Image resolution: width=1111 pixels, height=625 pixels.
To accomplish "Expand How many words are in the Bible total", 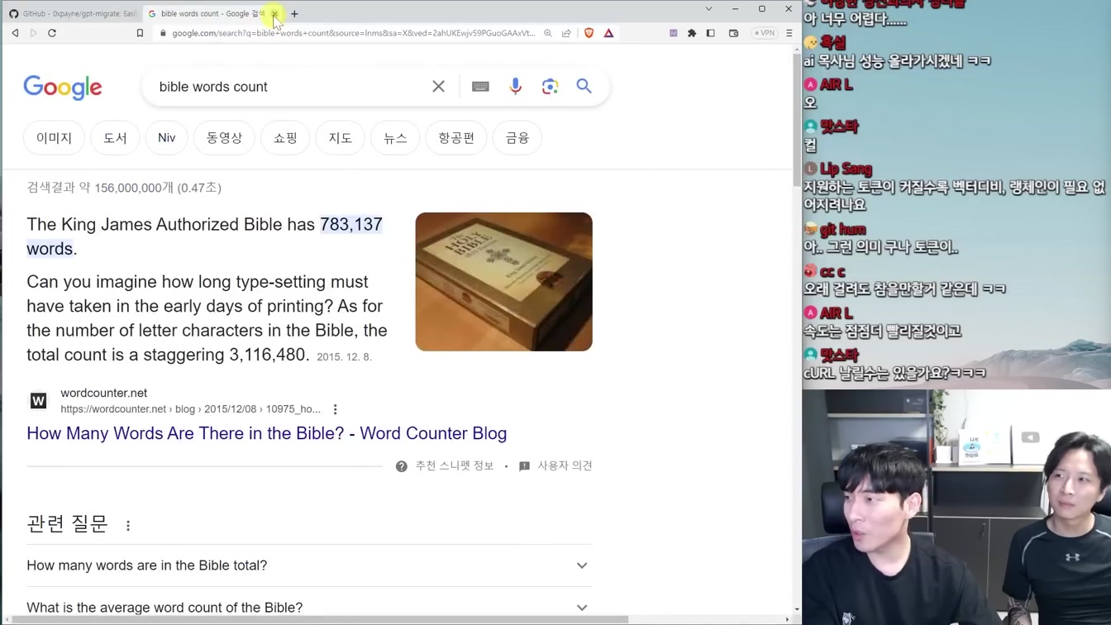I will (309, 565).
